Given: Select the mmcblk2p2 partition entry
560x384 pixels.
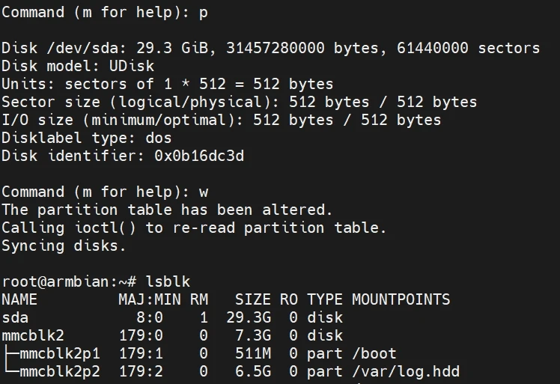Looking at the screenshot, I should 60,371.
